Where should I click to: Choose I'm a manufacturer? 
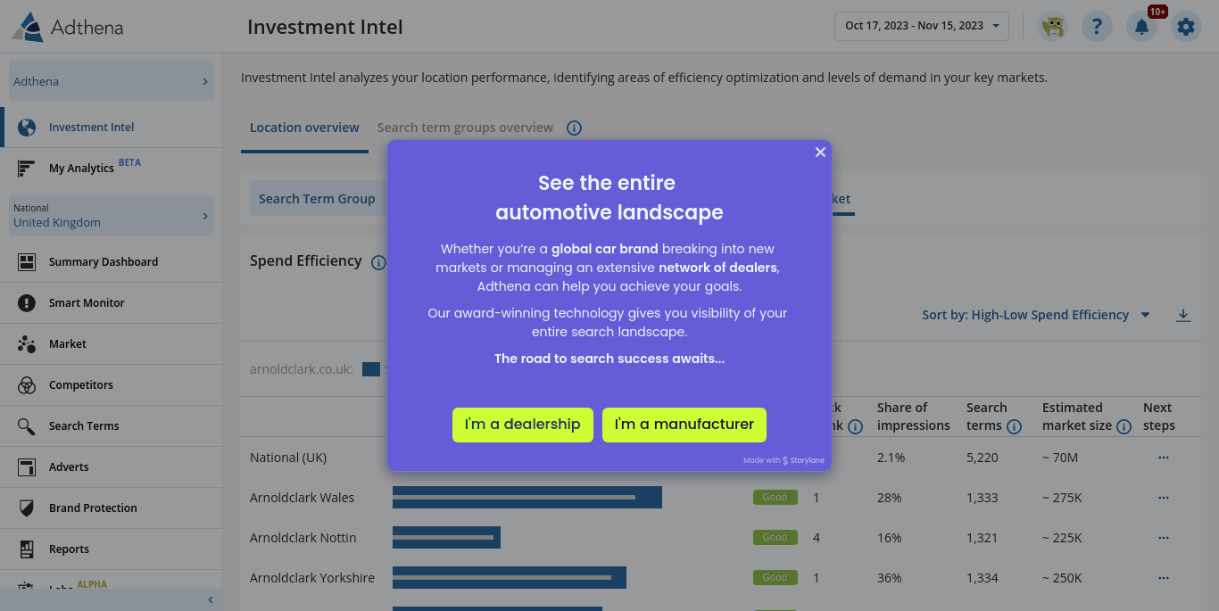[x=684, y=425]
